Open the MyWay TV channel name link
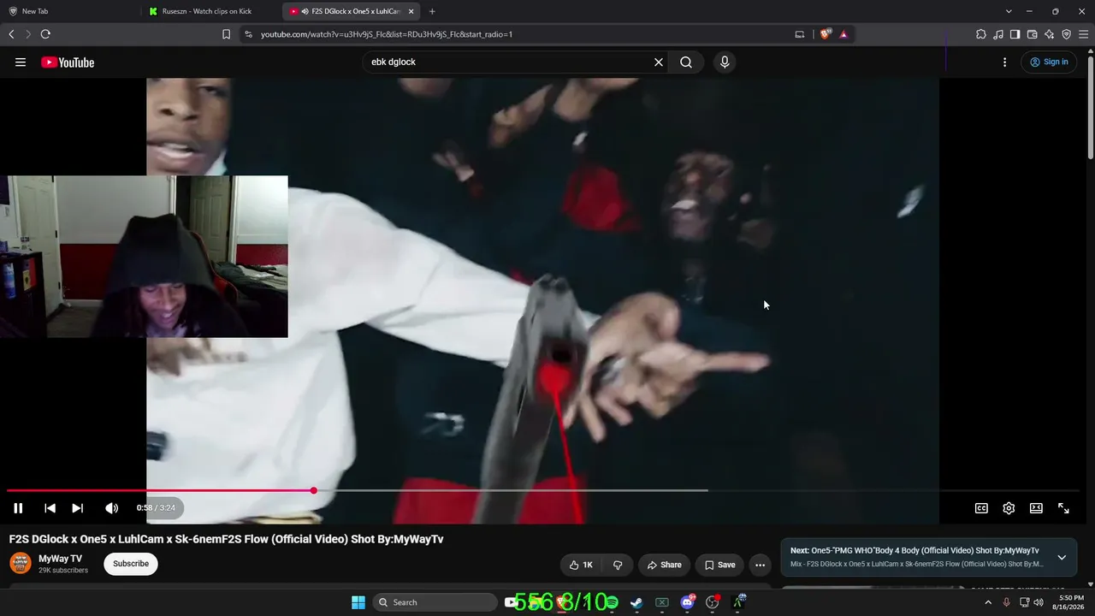Image resolution: width=1095 pixels, height=616 pixels. (x=60, y=559)
